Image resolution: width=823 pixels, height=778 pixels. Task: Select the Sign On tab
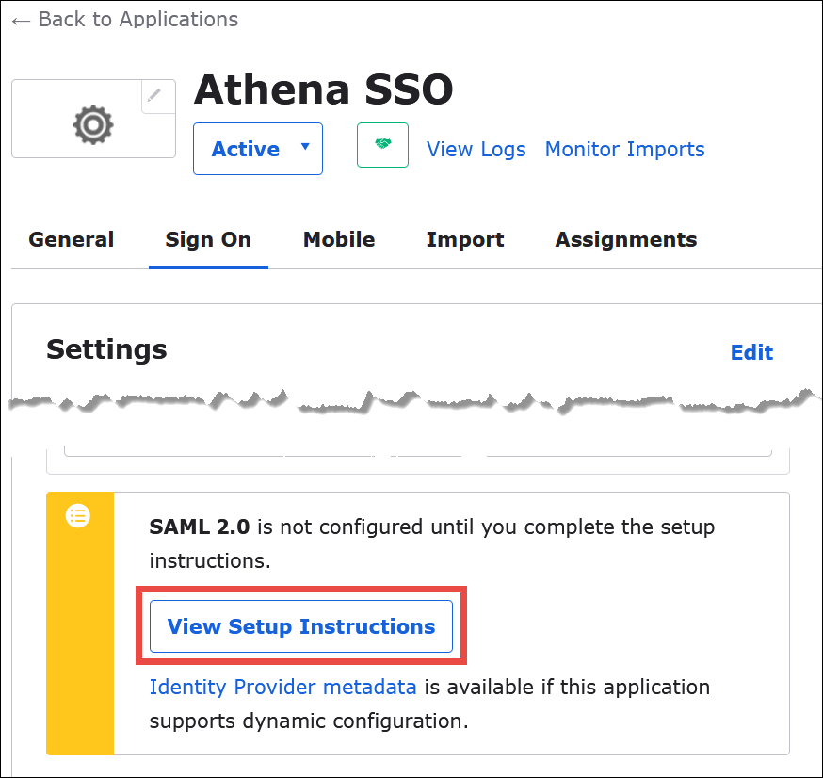pos(208,239)
